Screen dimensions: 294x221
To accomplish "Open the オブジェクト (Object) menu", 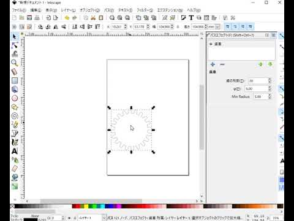I will coord(90,10).
